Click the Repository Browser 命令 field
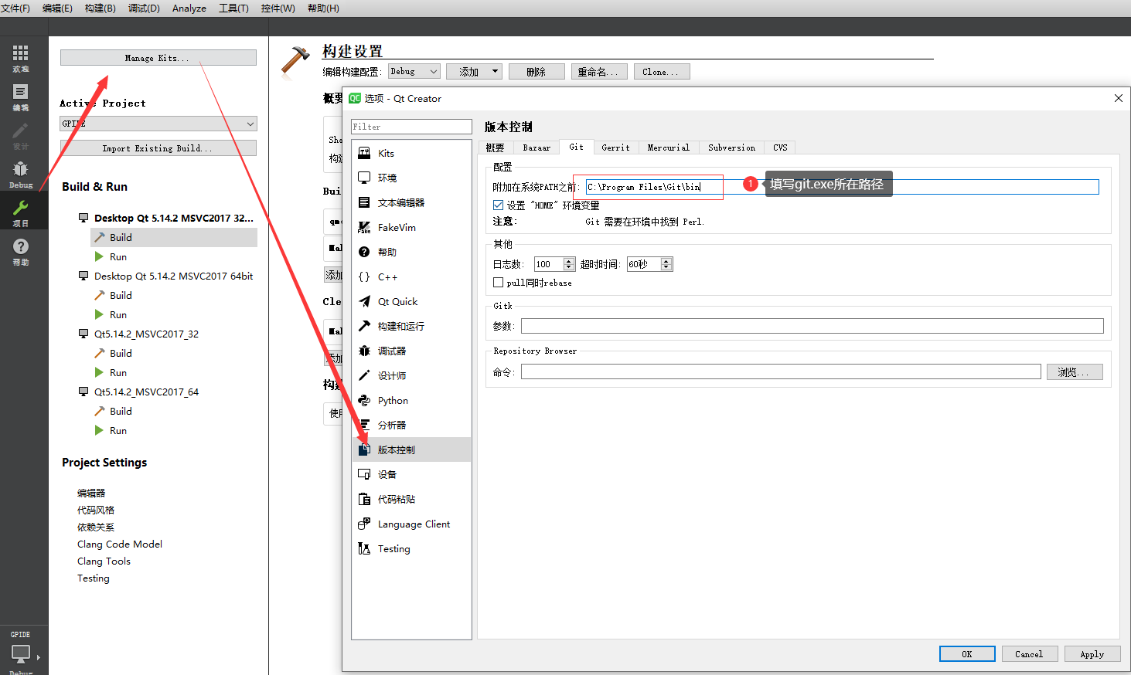1131x675 pixels. (781, 372)
